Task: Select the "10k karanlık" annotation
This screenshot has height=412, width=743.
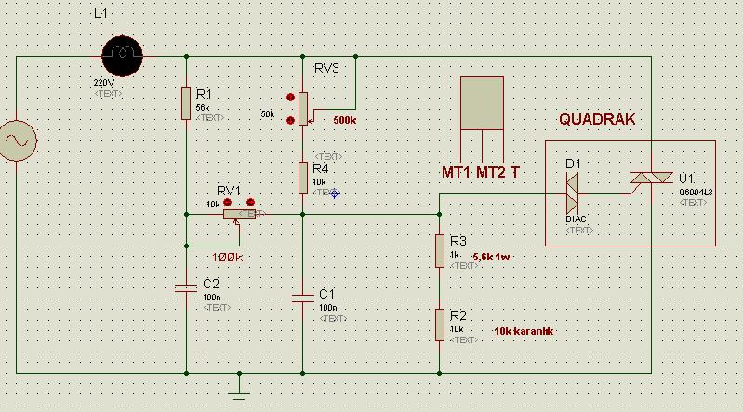Action: [524, 331]
